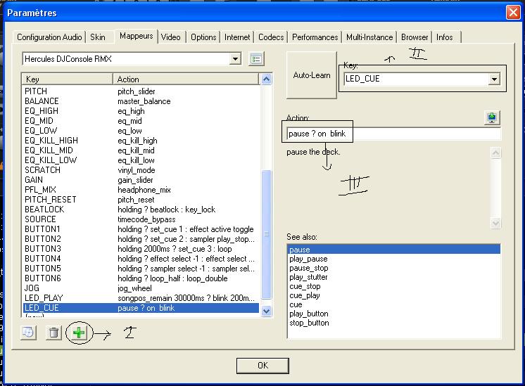Viewport: 525px width, 386px height.
Task: Select the BUTTON3 mapping row
Action: tap(141, 249)
